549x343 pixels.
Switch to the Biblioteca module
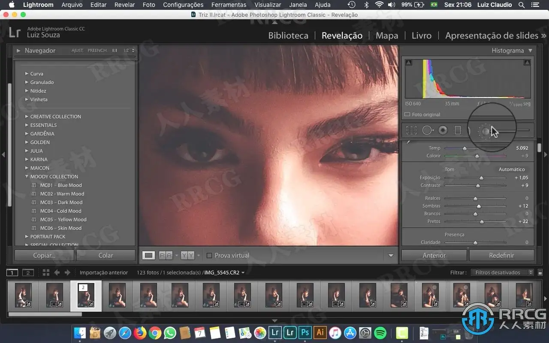point(288,36)
